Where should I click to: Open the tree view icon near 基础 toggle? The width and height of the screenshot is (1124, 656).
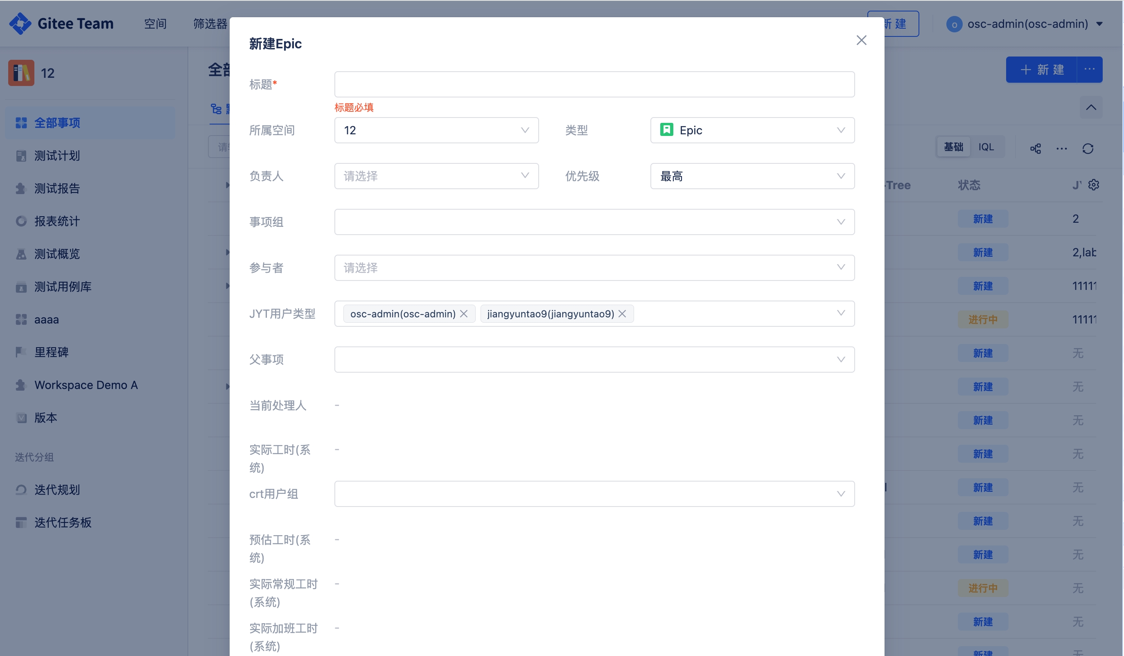1035,149
